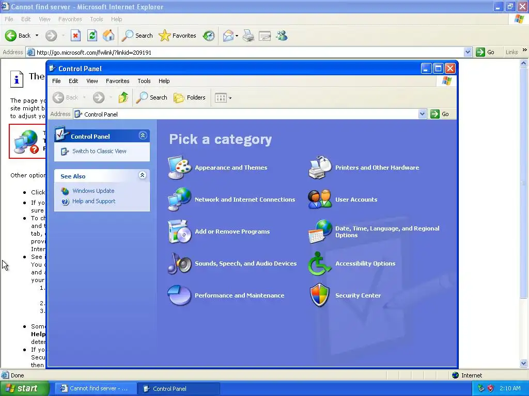Open Tools menu in Control Panel
Image resolution: width=529 pixels, height=396 pixels.
coord(144,81)
